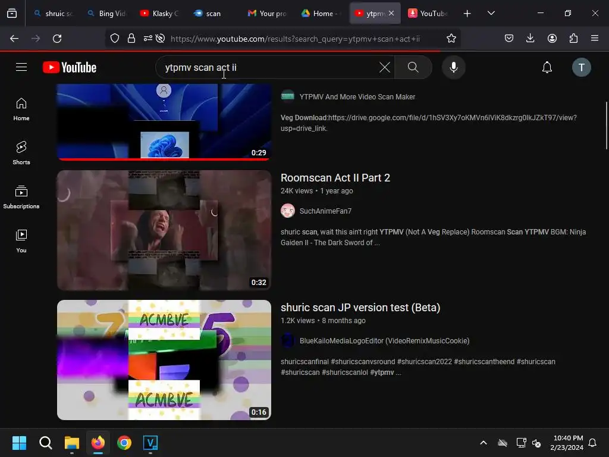
Task: Switch to the Google Drive Home tab
Action: (x=321, y=14)
